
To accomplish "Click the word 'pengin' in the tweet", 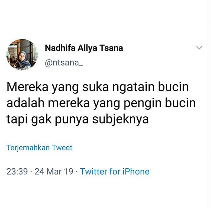I will pos(143,104).
